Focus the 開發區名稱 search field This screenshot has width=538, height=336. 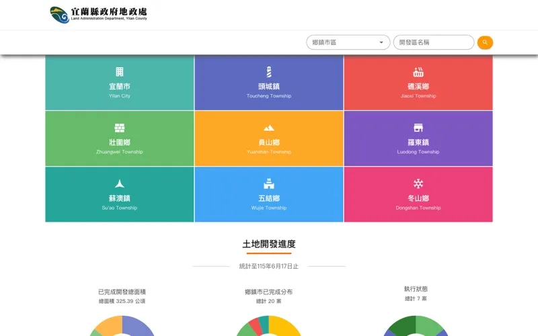click(x=434, y=42)
